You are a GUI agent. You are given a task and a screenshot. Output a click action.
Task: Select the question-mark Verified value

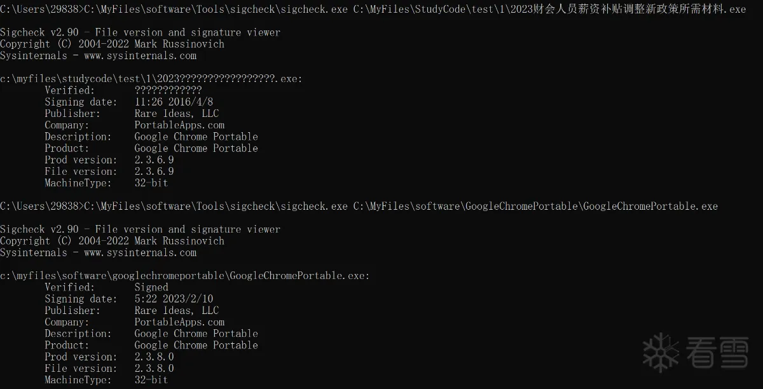pyautogui.click(x=168, y=90)
